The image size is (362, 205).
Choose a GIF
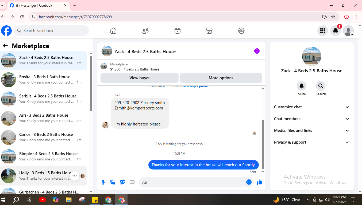(x=132, y=182)
